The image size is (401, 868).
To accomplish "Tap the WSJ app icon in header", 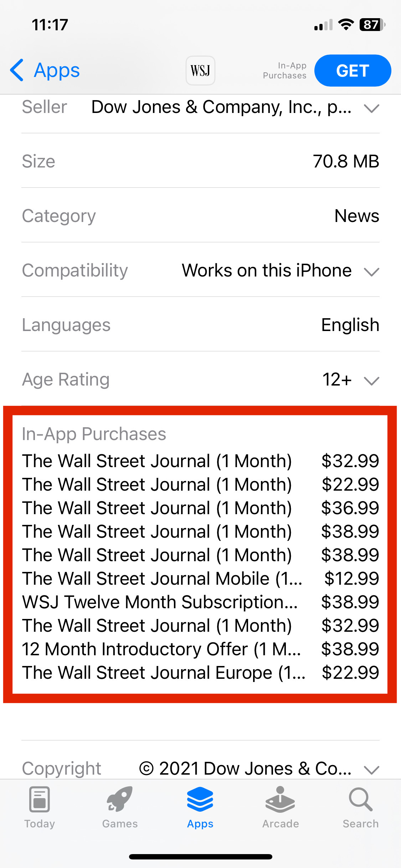I will click(200, 71).
